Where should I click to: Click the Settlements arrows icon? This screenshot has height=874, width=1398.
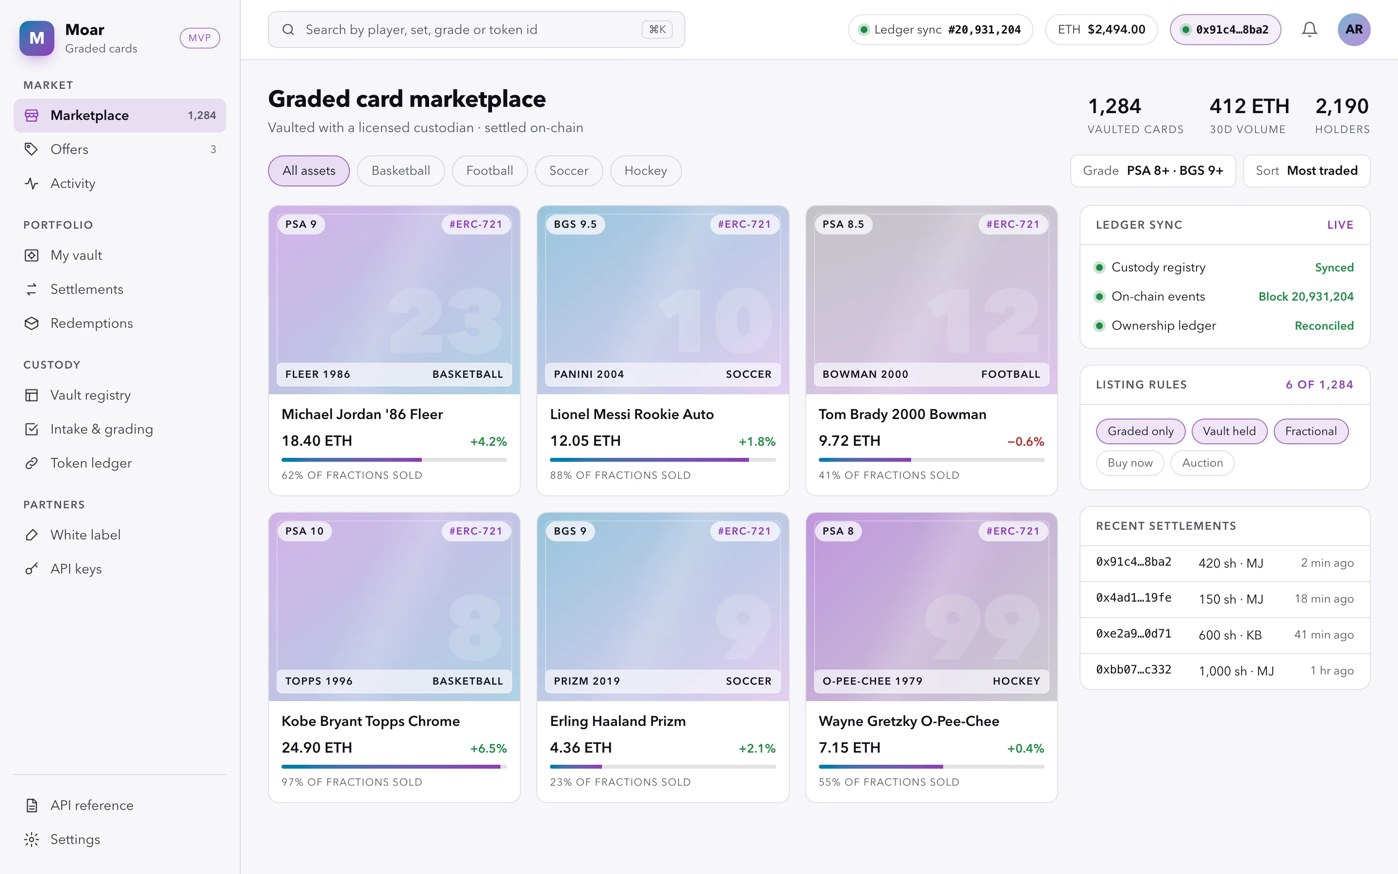tap(32, 289)
